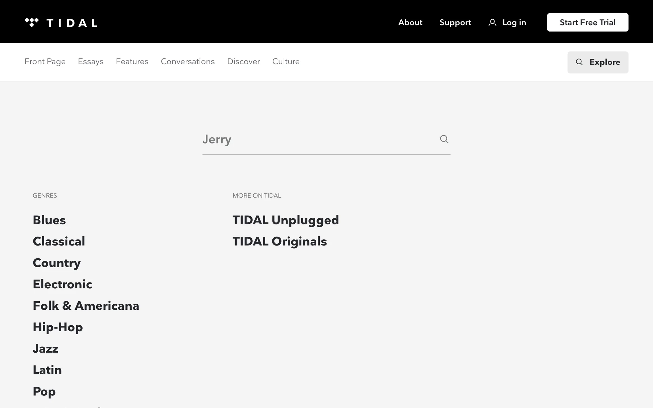
Task: Click the magnifier icon in the search field
Action: (x=444, y=139)
